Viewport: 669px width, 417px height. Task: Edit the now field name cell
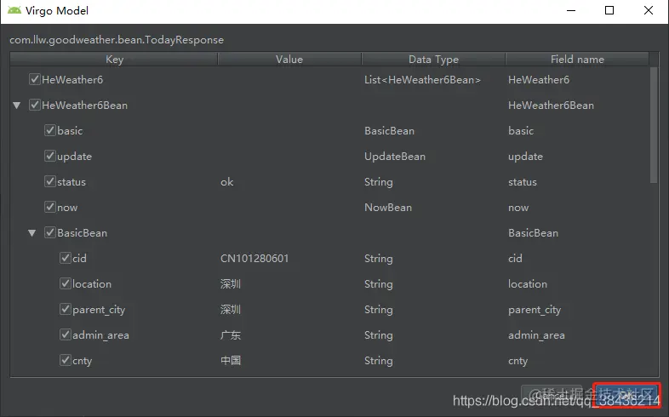tap(518, 208)
